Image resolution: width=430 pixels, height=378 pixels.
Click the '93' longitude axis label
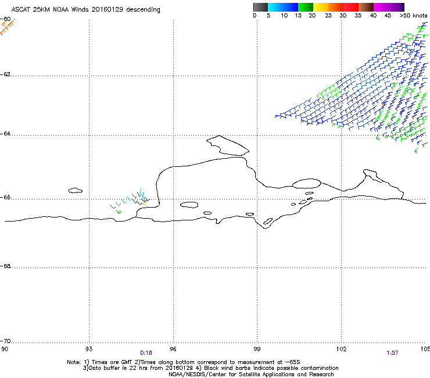tap(89, 349)
